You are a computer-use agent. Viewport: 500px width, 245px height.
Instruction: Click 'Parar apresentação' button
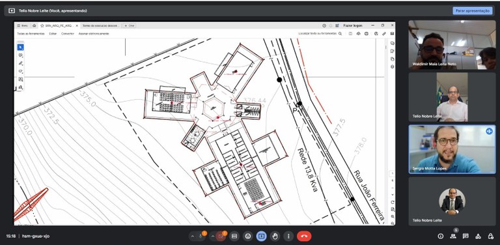click(473, 11)
